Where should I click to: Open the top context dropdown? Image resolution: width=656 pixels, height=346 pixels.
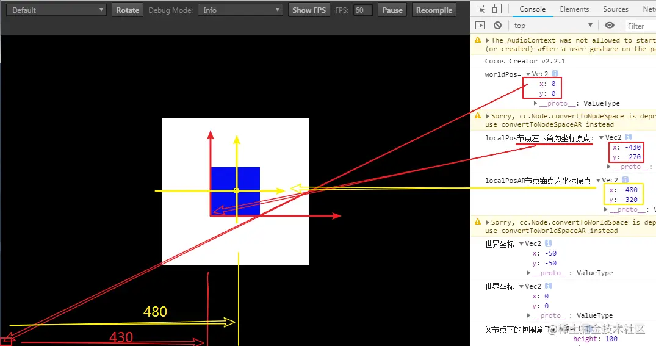pos(553,26)
